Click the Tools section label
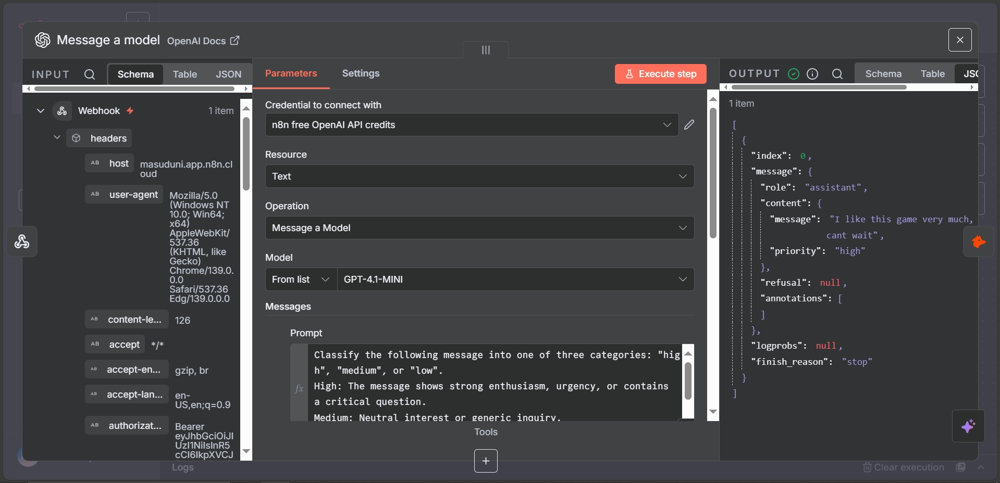The height and width of the screenshot is (483, 1000). coord(486,432)
